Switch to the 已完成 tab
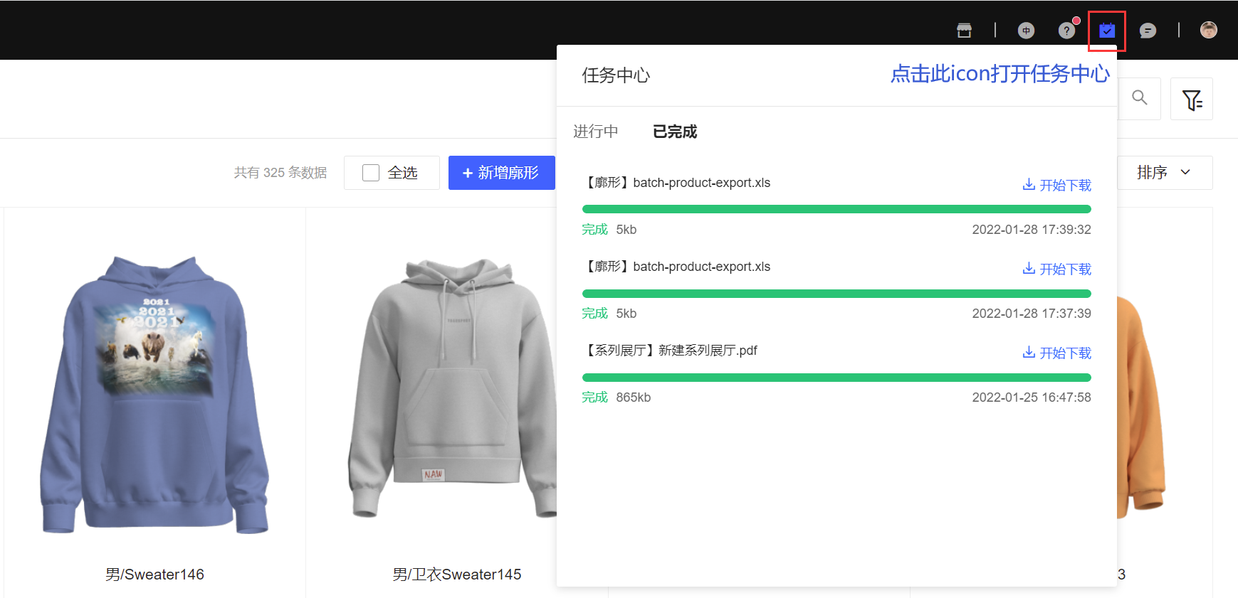The width and height of the screenshot is (1238, 598). 675,132
